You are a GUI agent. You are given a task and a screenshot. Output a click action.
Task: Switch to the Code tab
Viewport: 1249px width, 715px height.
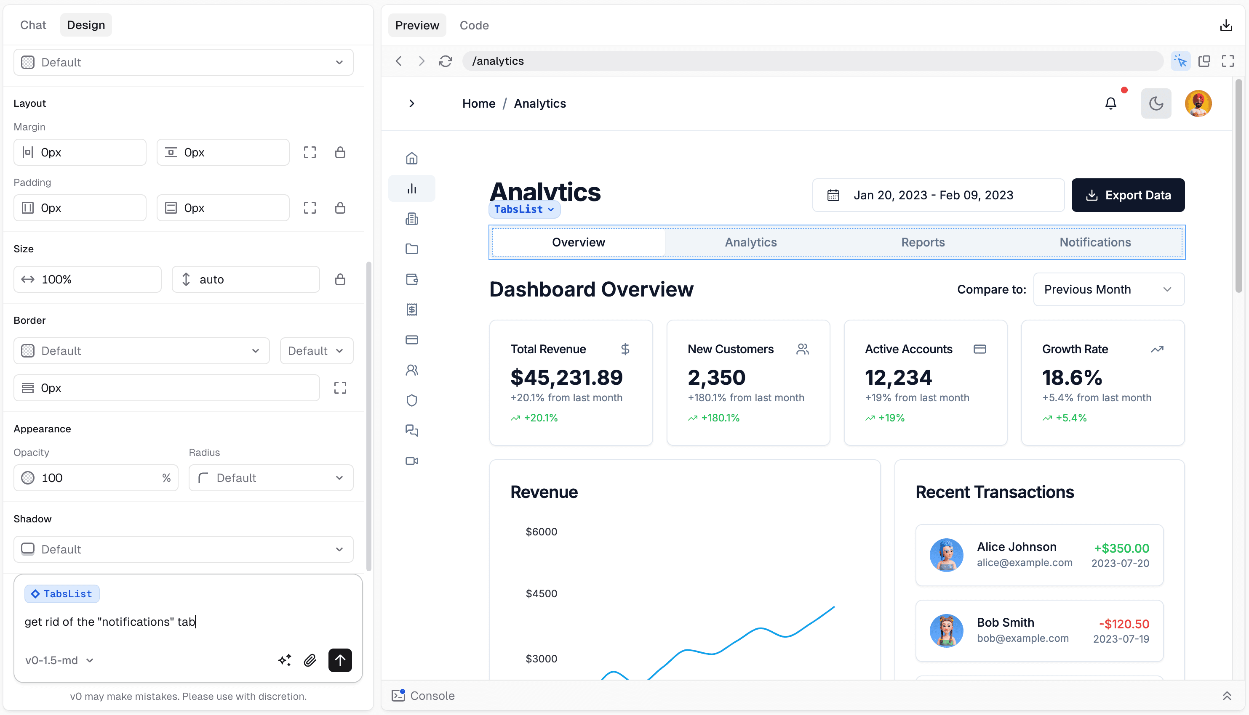tap(474, 25)
